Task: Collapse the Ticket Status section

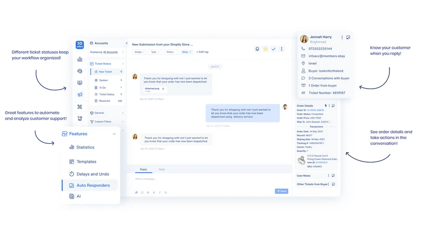Action: (x=123, y=63)
